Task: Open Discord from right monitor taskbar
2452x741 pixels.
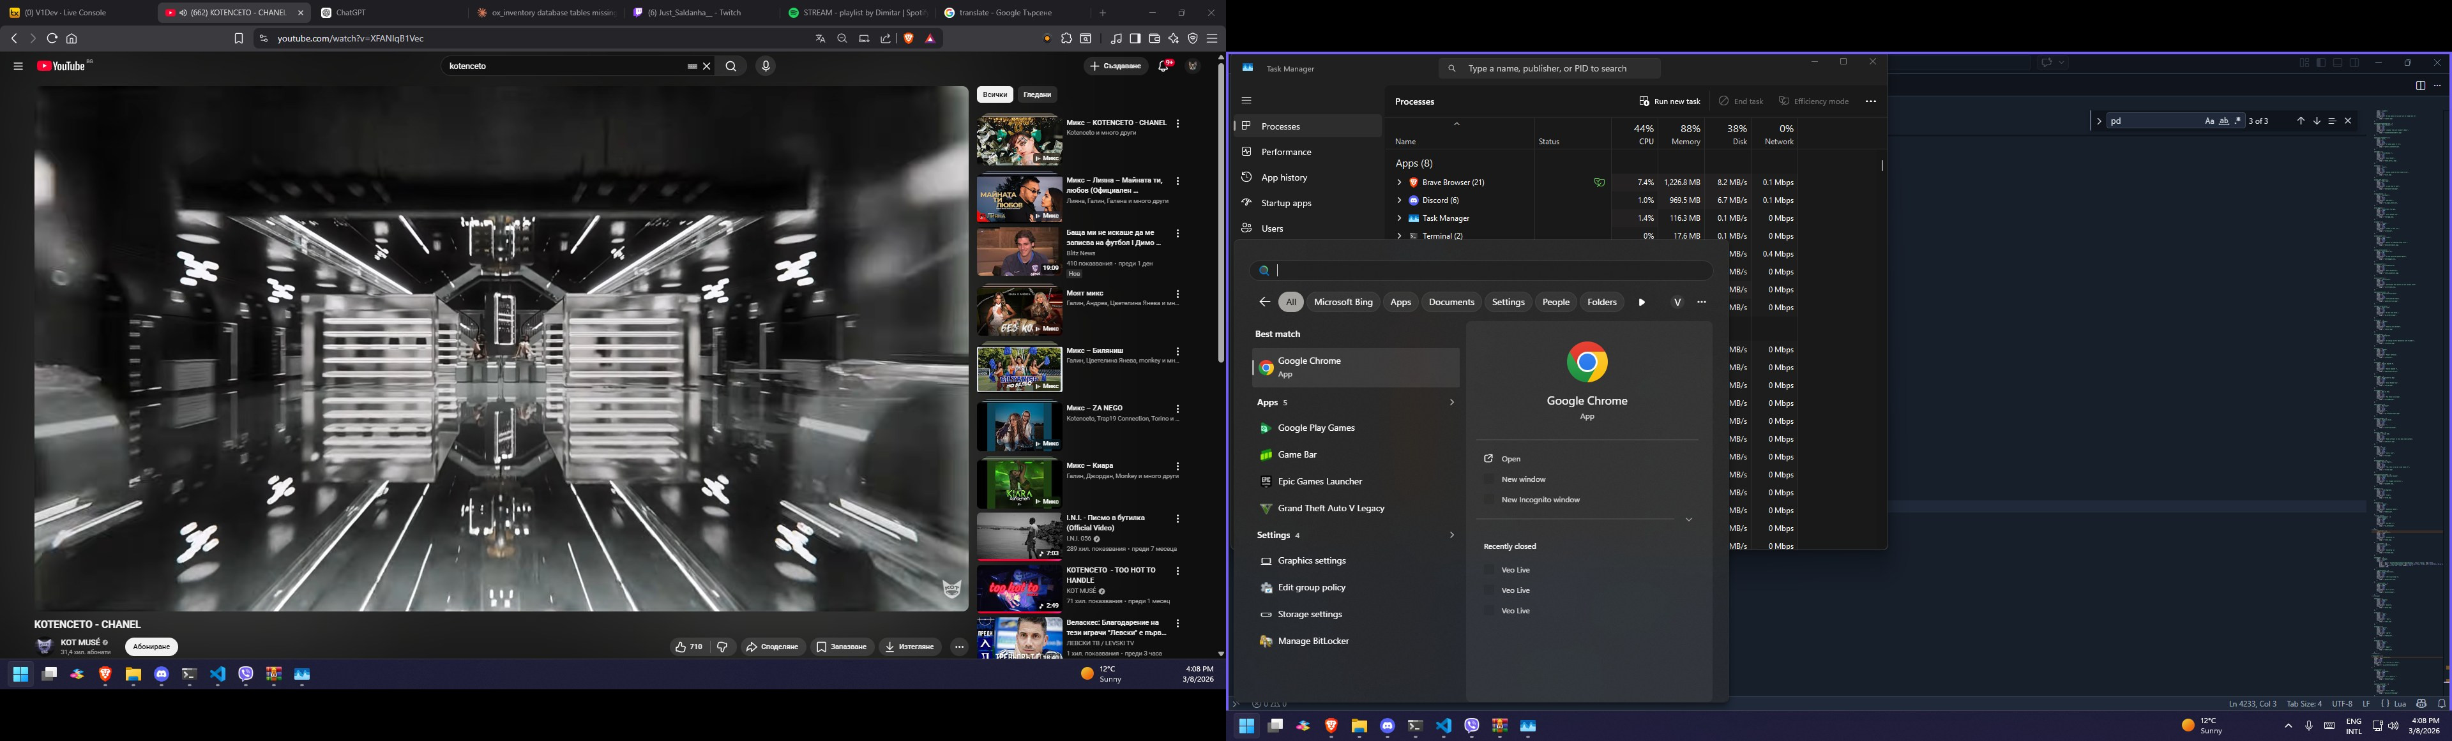Action: click(1387, 726)
